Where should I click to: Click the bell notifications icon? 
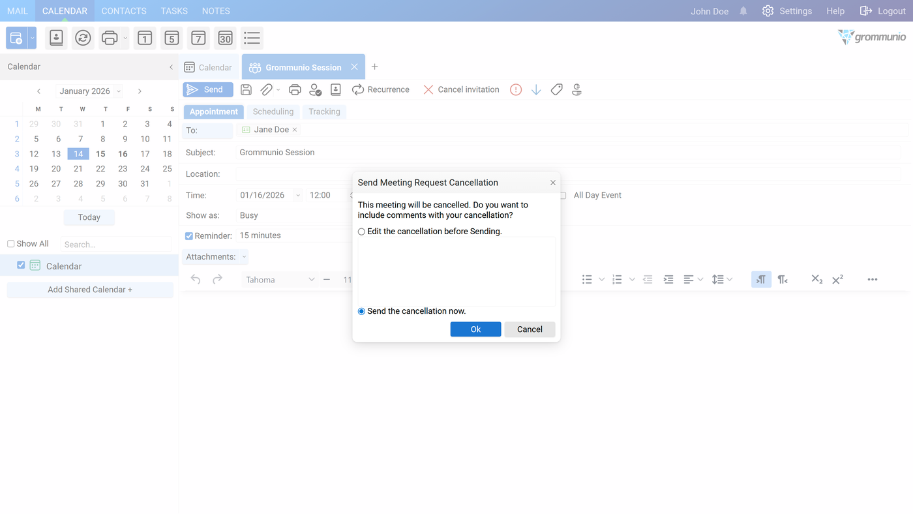coord(743,11)
